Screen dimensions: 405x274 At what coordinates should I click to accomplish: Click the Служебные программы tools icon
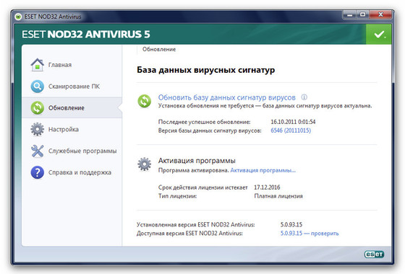38,151
